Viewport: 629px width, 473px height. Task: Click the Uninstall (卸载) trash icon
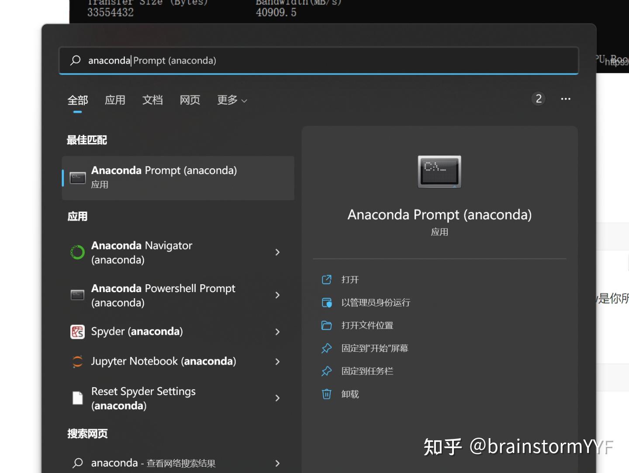[327, 394]
